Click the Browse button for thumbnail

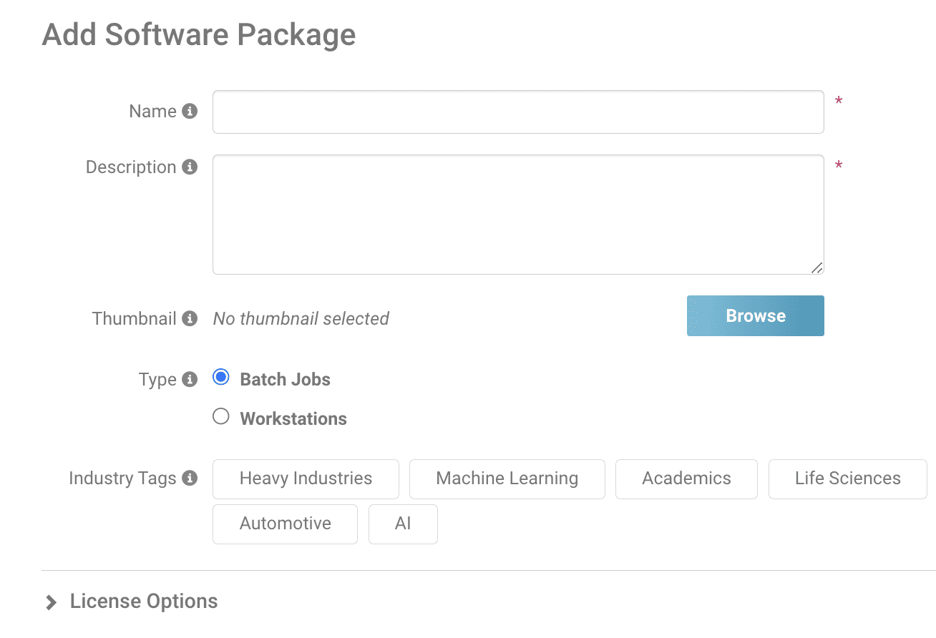click(x=755, y=315)
